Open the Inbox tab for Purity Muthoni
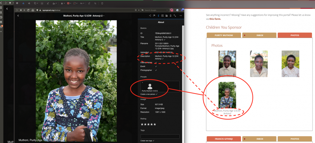The image size is (315, 143). click(259, 35)
